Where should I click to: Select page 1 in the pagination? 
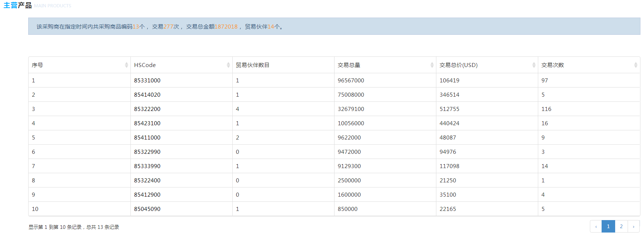pyautogui.click(x=608, y=226)
